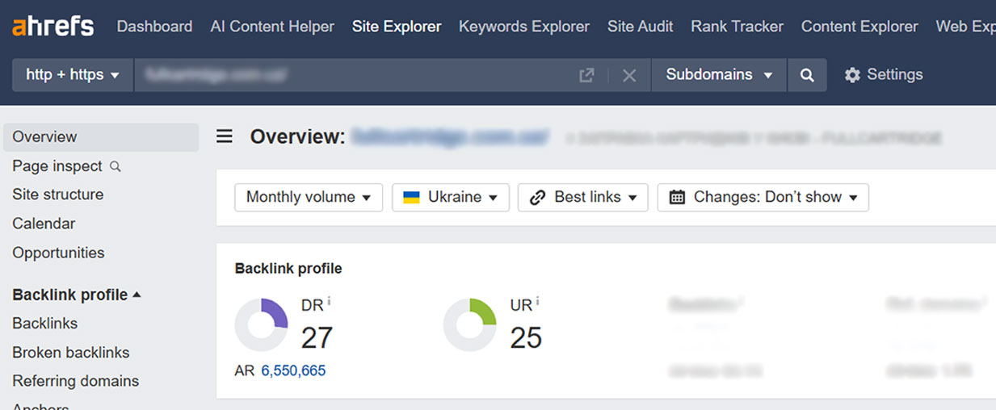This screenshot has width=996, height=410.
Task: Open the Site Audit menu item
Action: [640, 27]
